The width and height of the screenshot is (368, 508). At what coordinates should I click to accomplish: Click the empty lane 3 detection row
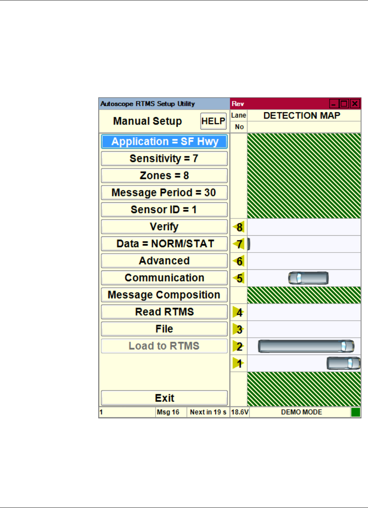pyautogui.click(x=304, y=329)
